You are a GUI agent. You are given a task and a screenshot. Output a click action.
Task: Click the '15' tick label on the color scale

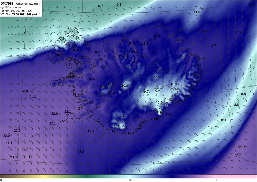[x=173, y=180]
